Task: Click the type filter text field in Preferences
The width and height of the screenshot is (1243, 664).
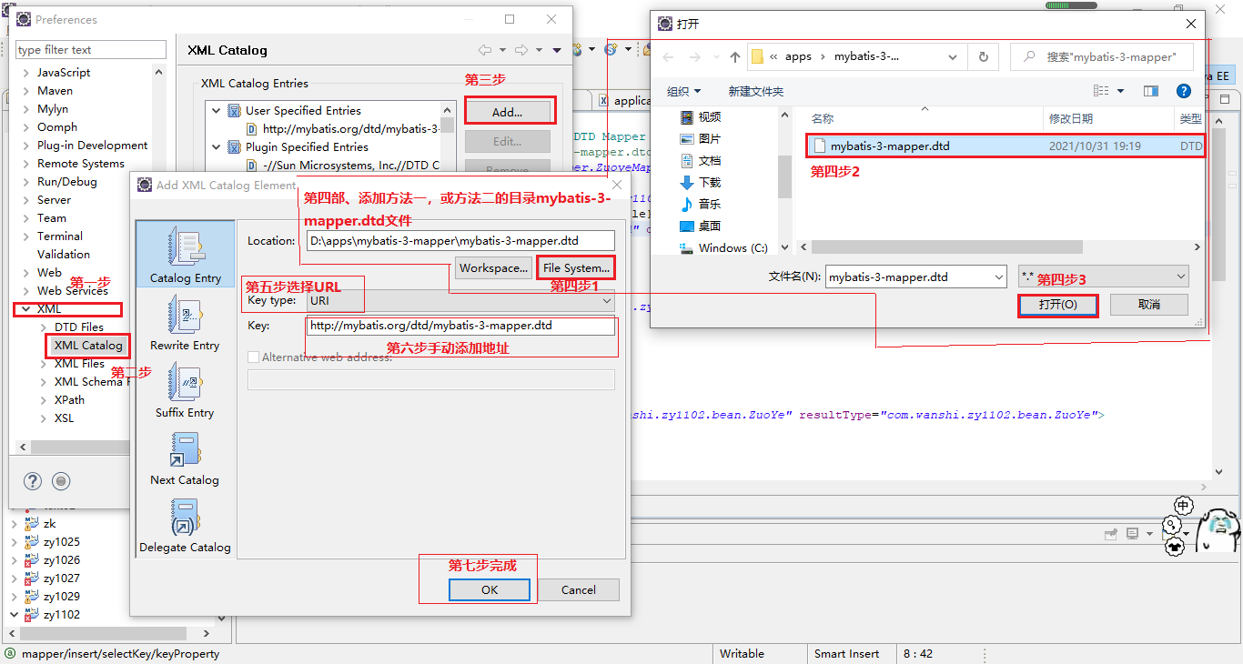Action: tap(89, 48)
